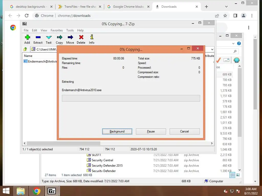Open the Favorites menu in 7-Zip
Viewport: 262px width, 196px height.
click(57, 30)
